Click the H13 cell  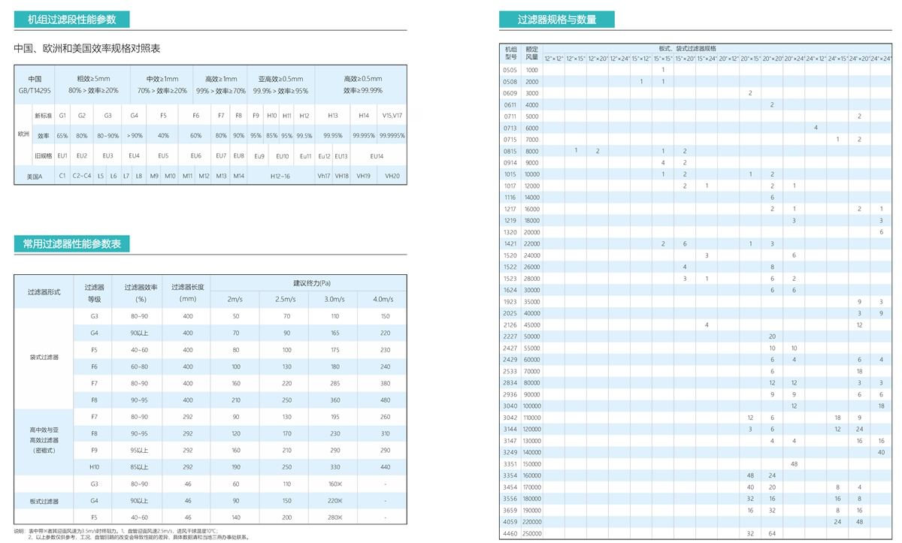point(333,116)
